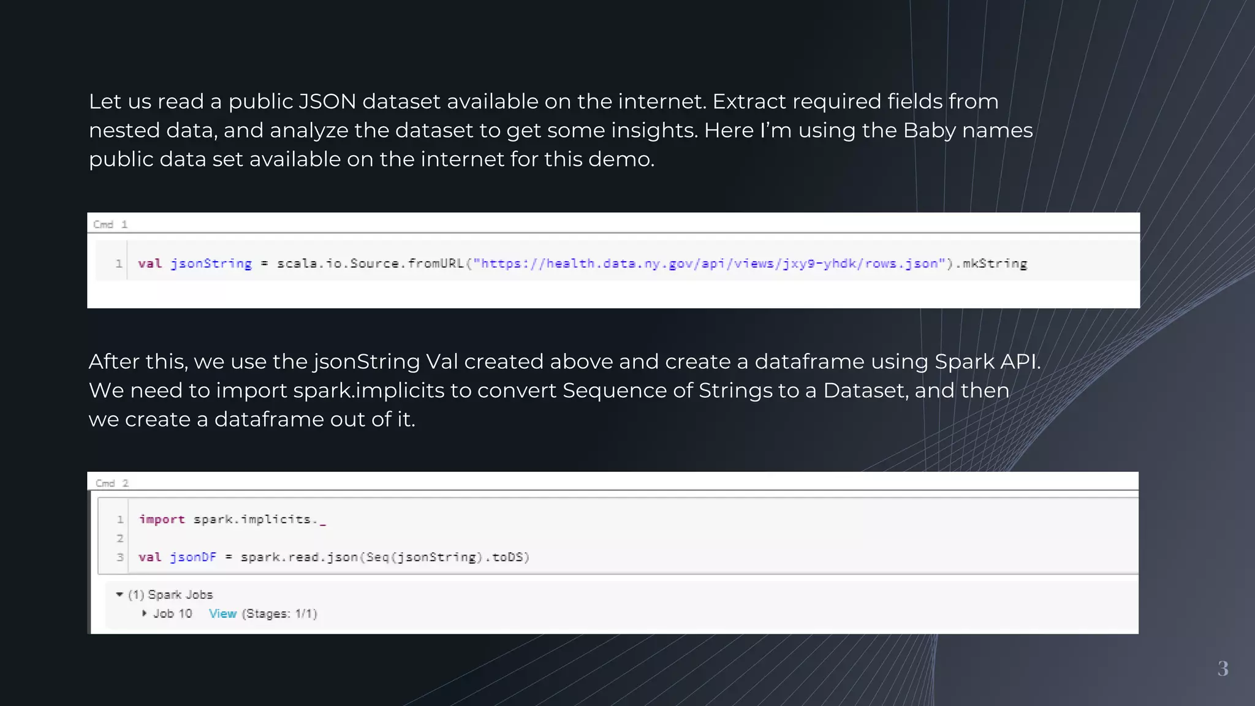This screenshot has width=1255, height=706.
Task: Click line number 1 in Cmd 1
Action: click(118, 264)
